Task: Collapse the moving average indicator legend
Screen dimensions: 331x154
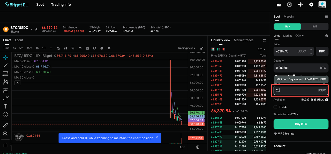Action: pyautogui.click(x=17, y=83)
